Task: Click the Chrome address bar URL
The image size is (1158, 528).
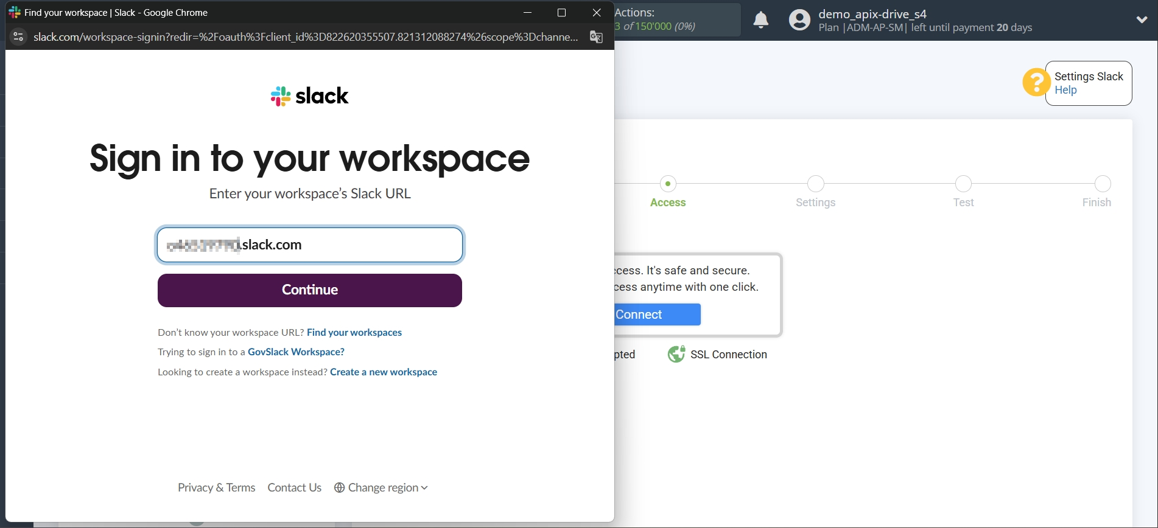Action: [x=306, y=37]
